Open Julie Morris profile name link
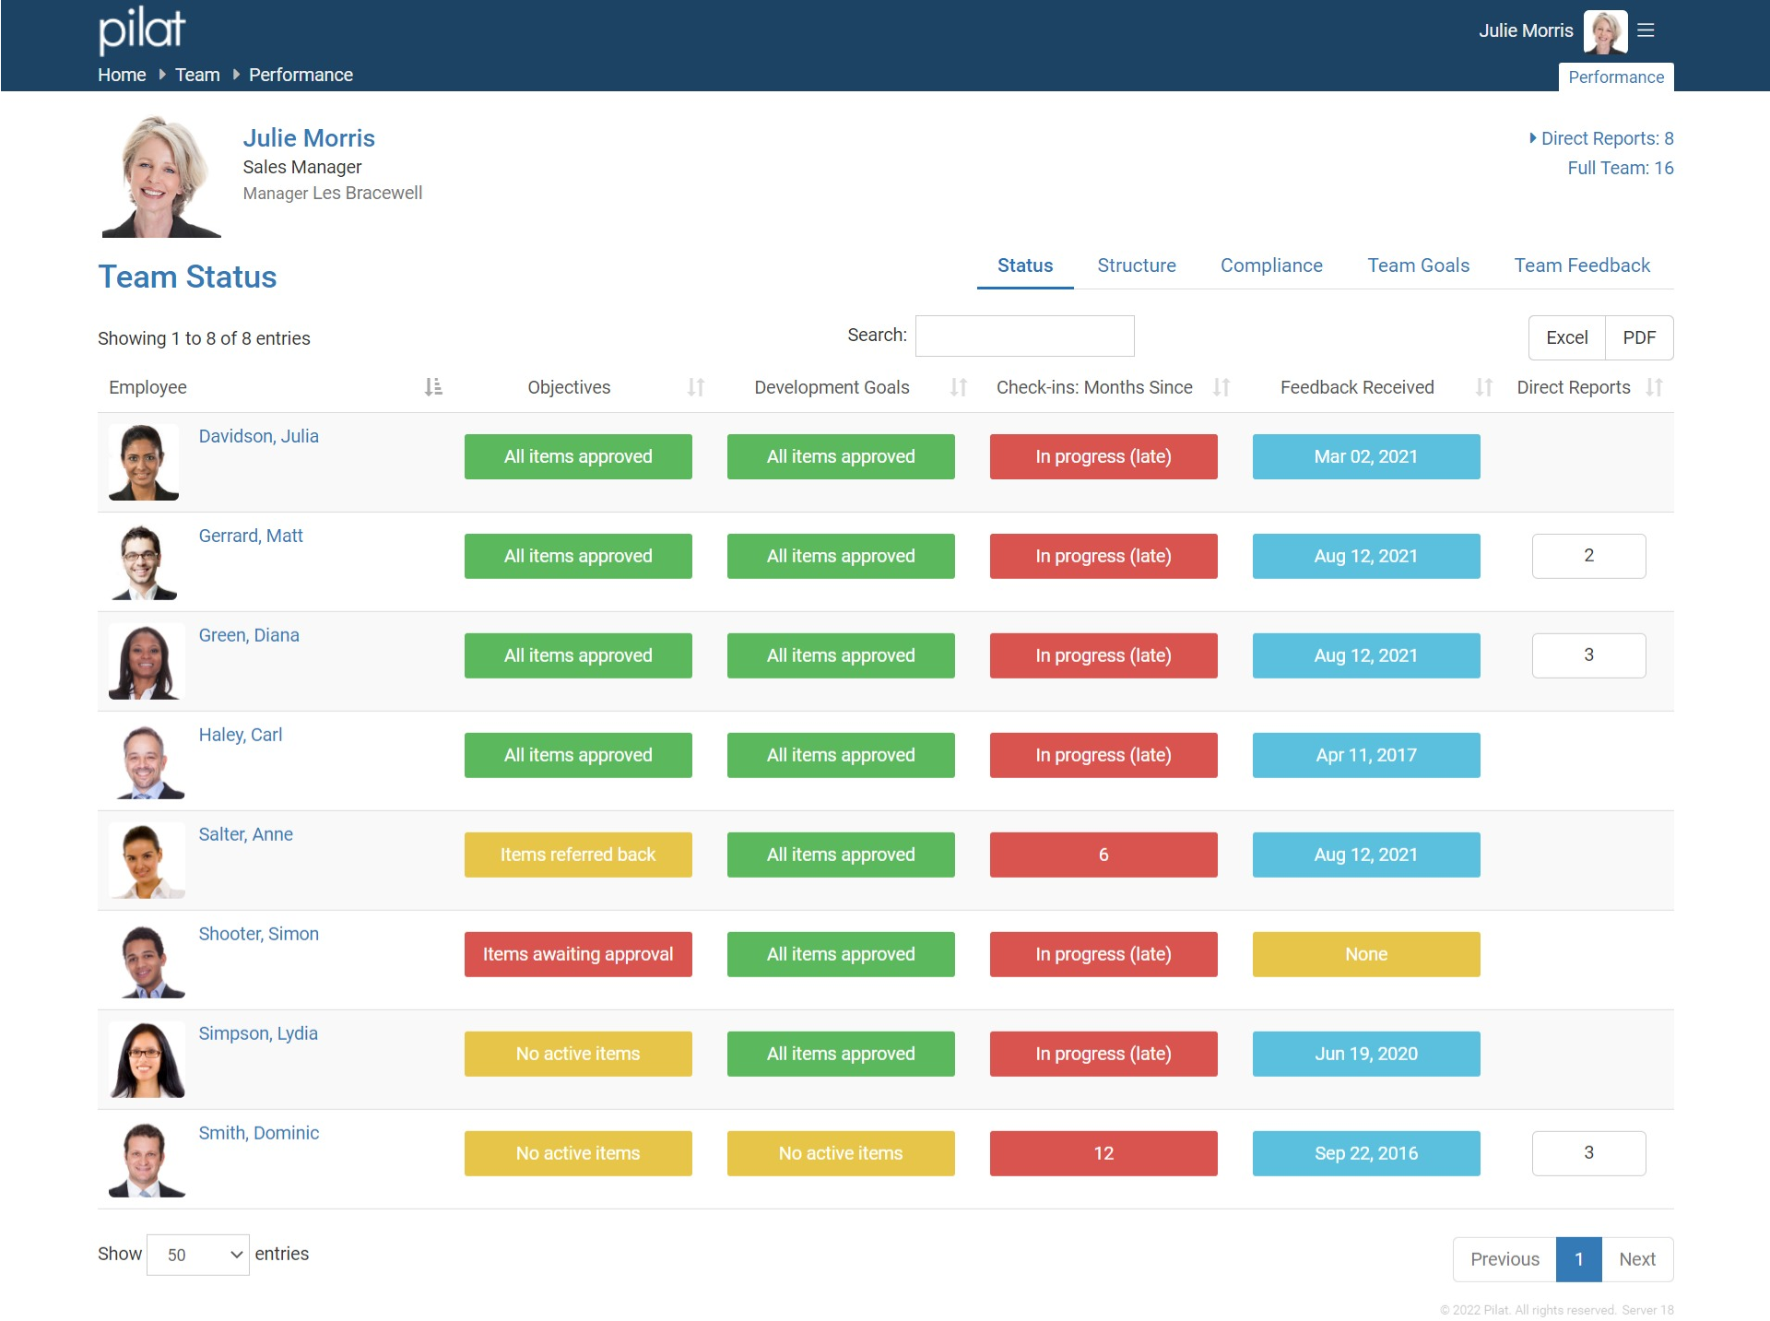 309,138
